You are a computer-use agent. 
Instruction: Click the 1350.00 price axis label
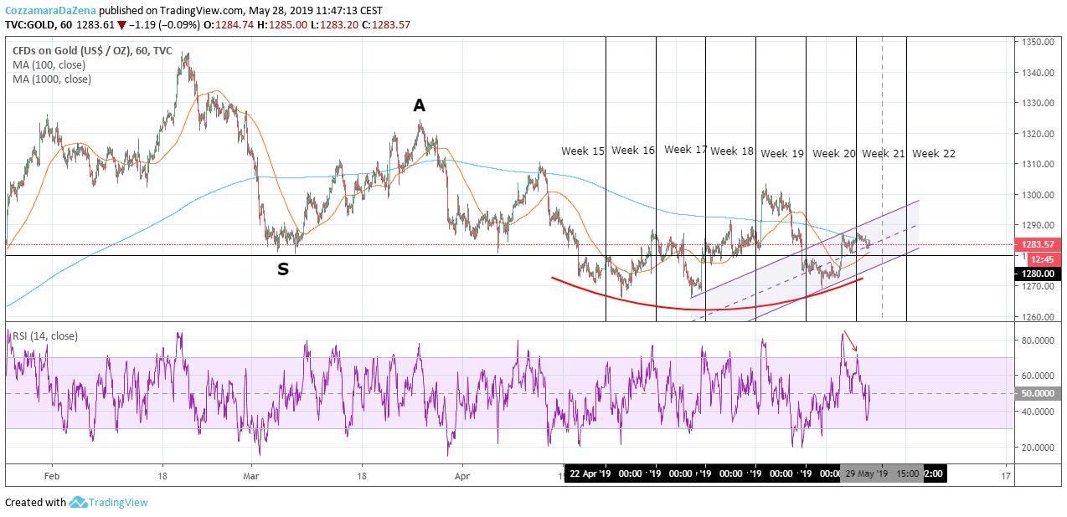pos(1039,42)
